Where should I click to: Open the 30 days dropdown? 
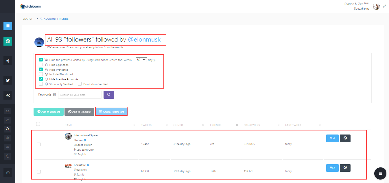click(x=141, y=60)
